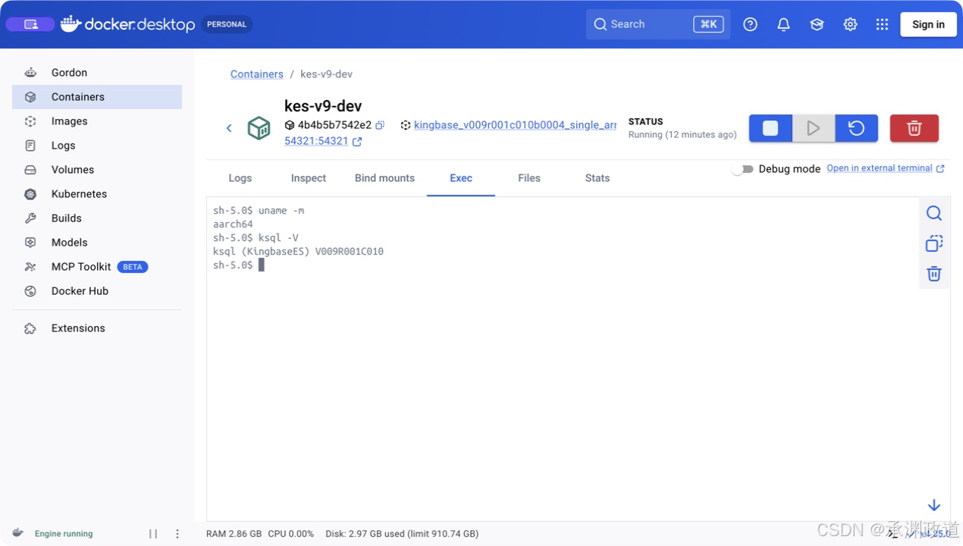963x546 pixels.
Task: Click the search field in the header
Action: [x=658, y=24]
